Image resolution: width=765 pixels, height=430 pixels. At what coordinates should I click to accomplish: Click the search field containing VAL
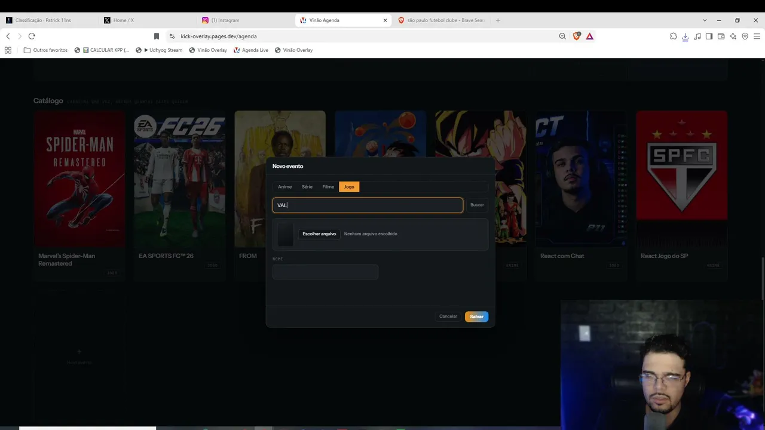[368, 205]
